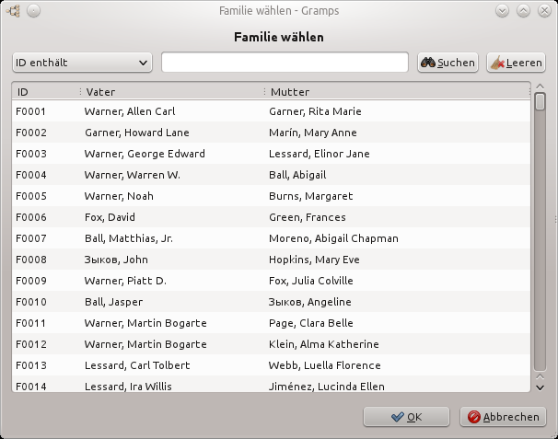Select father 'Warner, George Edward'
The width and height of the screenshot is (558, 439).
[x=145, y=154]
